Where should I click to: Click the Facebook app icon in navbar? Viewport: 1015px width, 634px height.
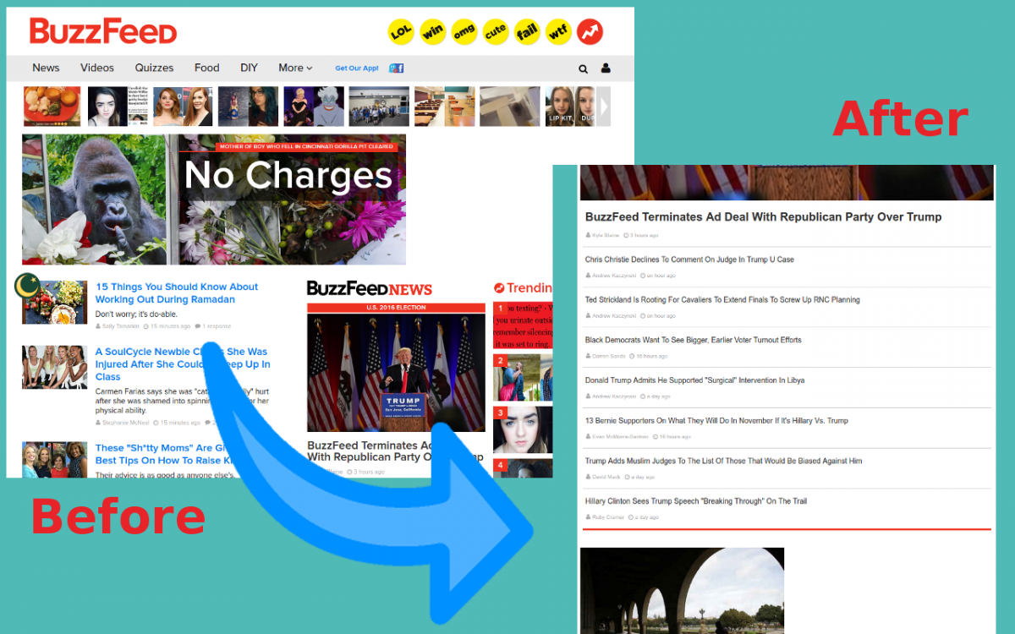click(396, 68)
